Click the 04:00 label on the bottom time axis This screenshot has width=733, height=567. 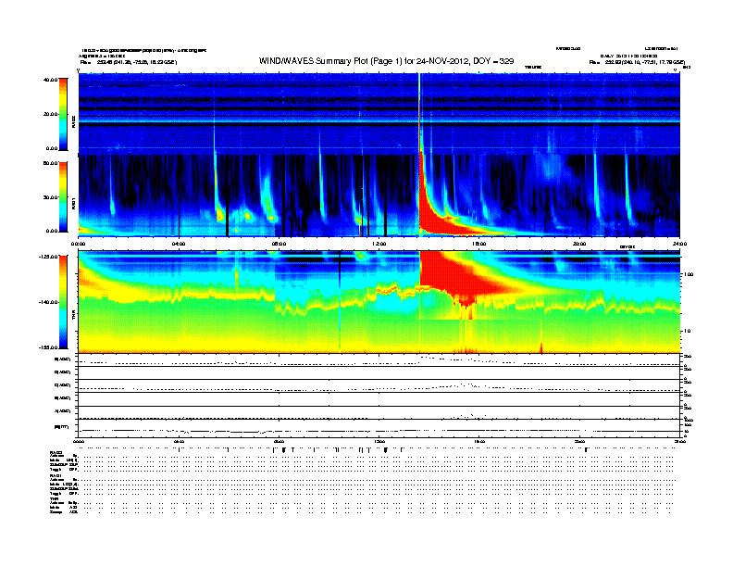(179, 441)
